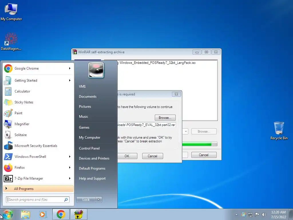Screen dimensions: 293x220
Task: Open Microsoft Security Essentials
Action: click(38, 146)
